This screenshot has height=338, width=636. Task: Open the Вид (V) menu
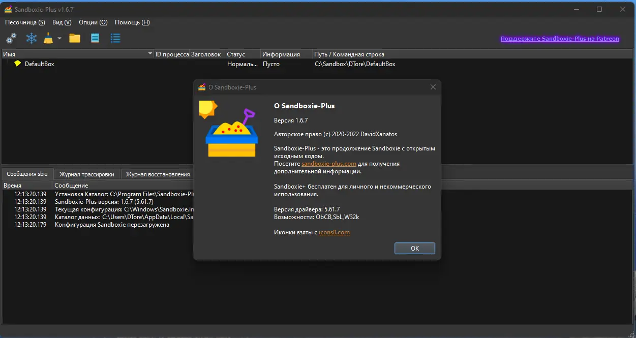click(x=62, y=22)
